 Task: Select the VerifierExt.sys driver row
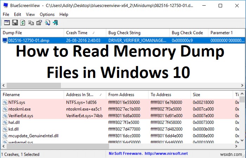tap(120, 116)
